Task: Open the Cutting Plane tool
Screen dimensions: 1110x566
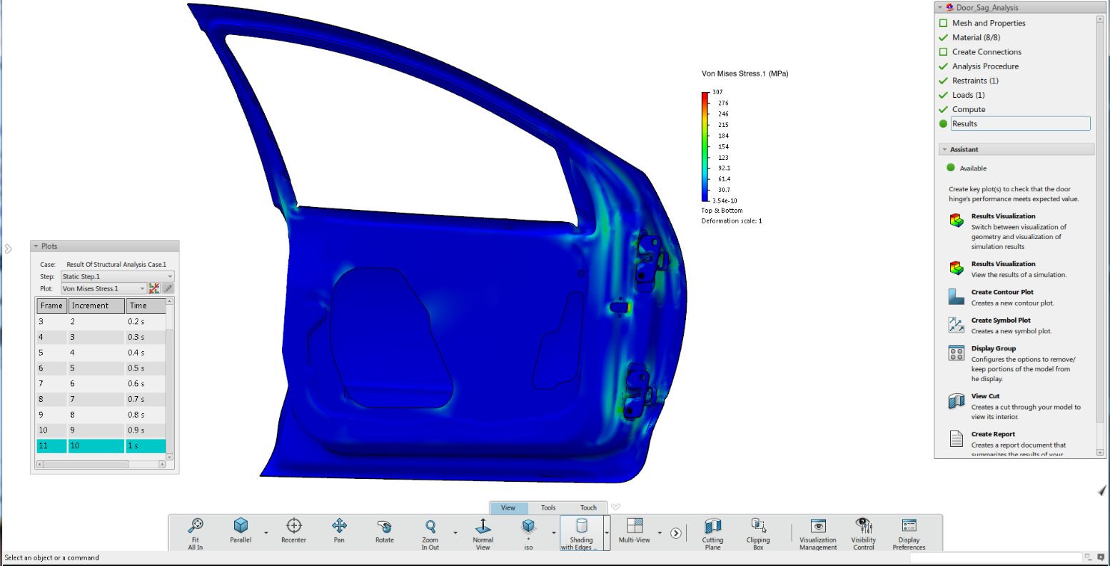Action: [712, 527]
